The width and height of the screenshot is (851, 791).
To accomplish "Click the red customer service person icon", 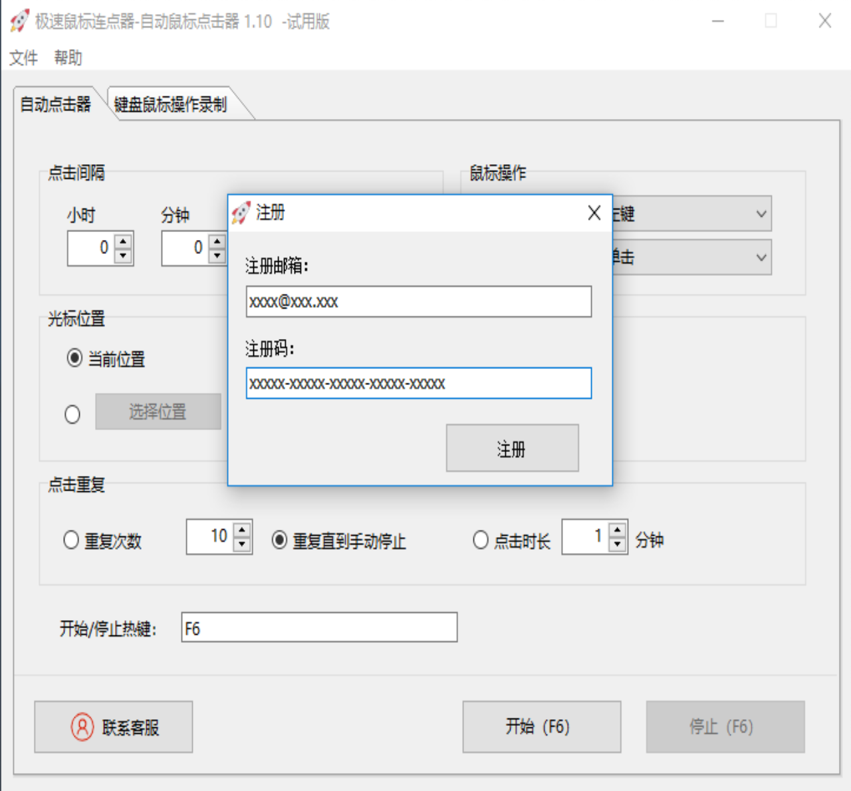I will pyautogui.click(x=82, y=727).
